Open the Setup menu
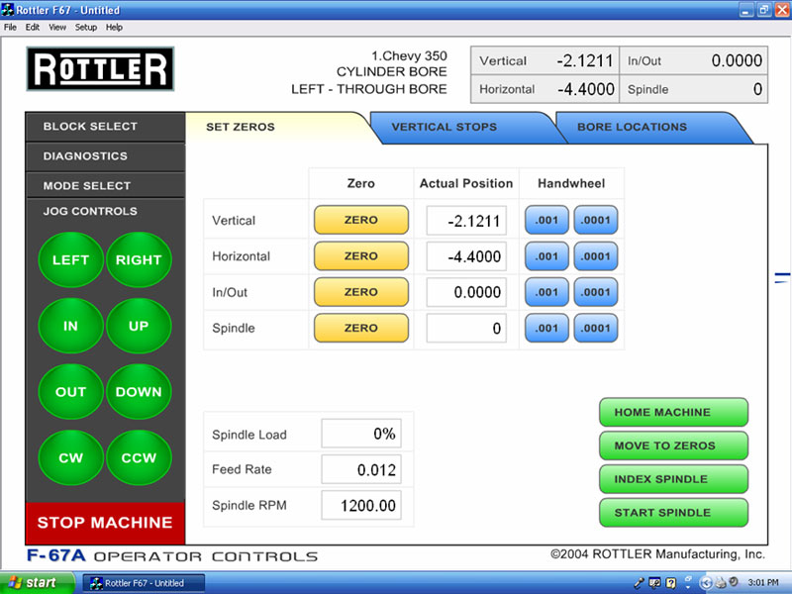The width and height of the screenshot is (792, 594). pyautogui.click(x=86, y=27)
